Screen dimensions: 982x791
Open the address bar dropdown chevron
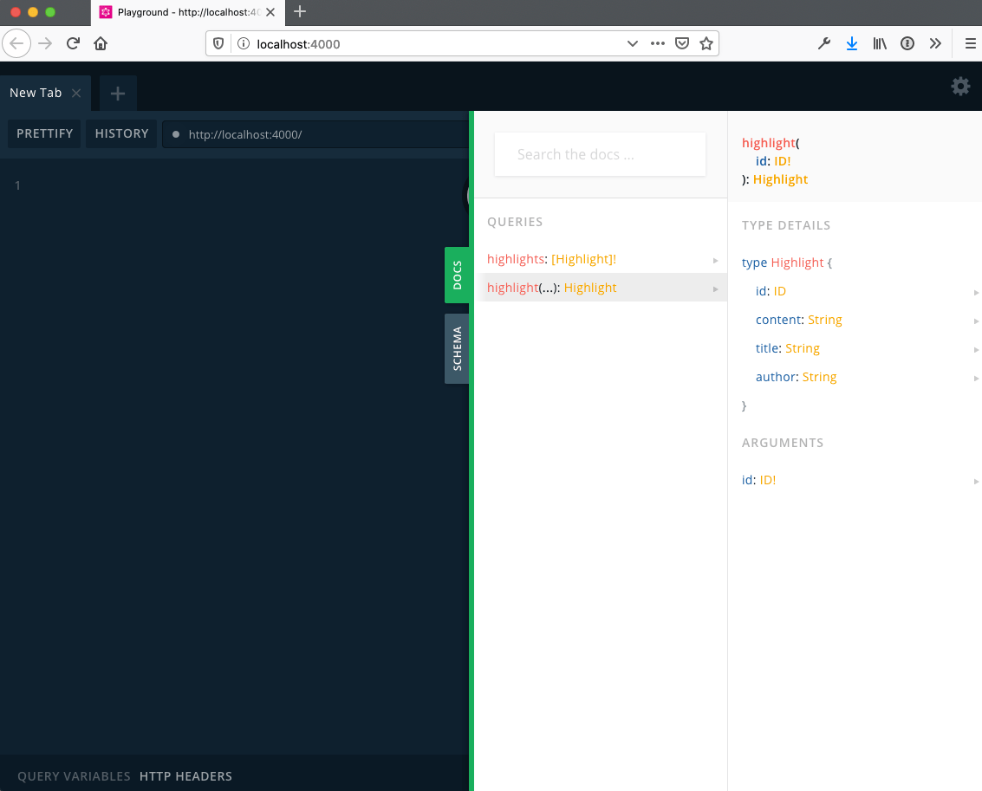coord(633,42)
